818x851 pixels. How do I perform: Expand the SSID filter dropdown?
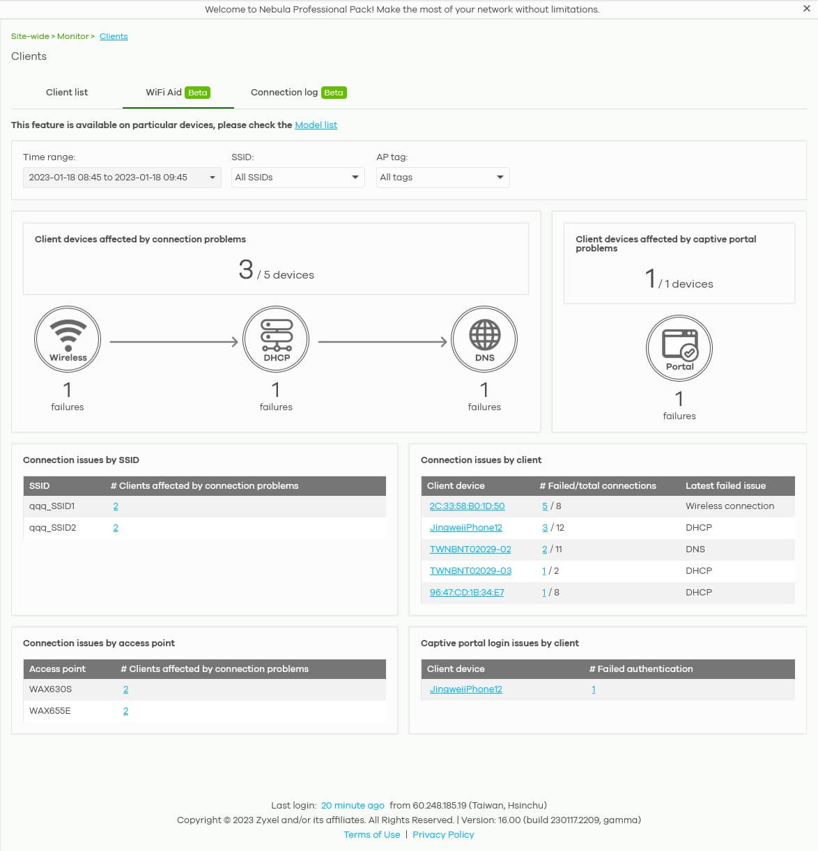point(298,178)
